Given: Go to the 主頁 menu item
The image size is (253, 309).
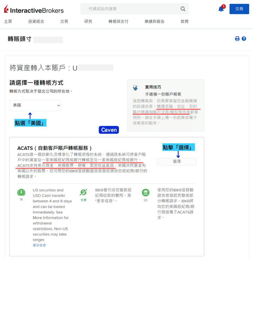Looking at the screenshot, I should click(8, 21).
